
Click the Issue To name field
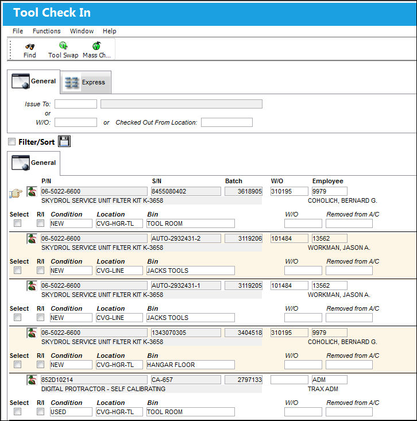[182, 104]
